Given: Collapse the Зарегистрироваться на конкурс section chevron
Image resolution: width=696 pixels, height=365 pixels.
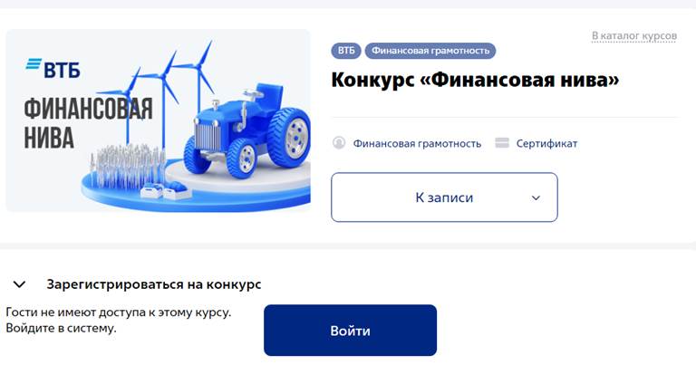Looking at the screenshot, I should pos(20,284).
